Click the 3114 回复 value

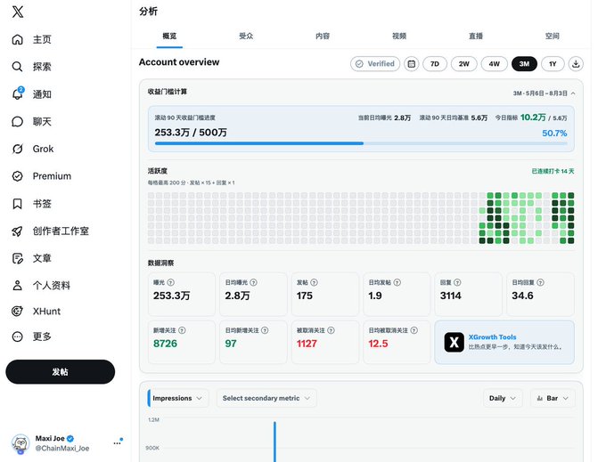click(451, 296)
